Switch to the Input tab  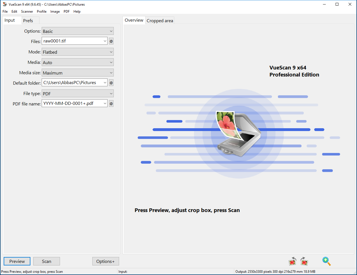(12, 20)
